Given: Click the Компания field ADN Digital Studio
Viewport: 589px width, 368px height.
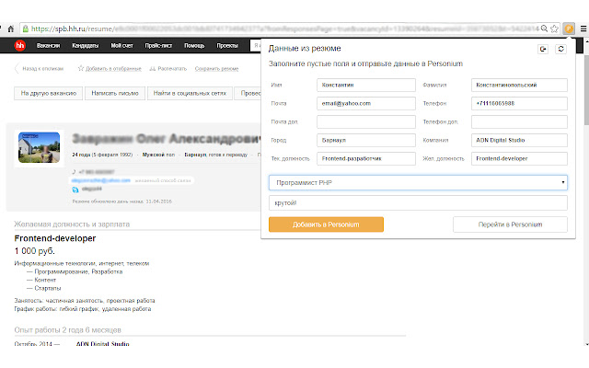Looking at the screenshot, I should coord(519,140).
